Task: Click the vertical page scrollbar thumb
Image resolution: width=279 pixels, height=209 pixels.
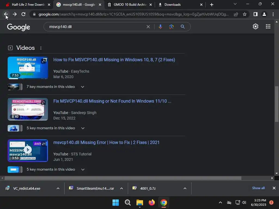Action: point(276,104)
